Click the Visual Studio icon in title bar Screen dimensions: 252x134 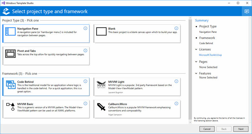(x=3, y=3)
